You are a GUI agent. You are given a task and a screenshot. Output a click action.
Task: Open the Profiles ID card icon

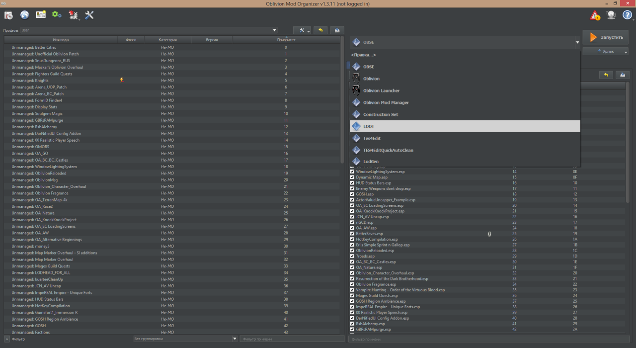tap(41, 15)
